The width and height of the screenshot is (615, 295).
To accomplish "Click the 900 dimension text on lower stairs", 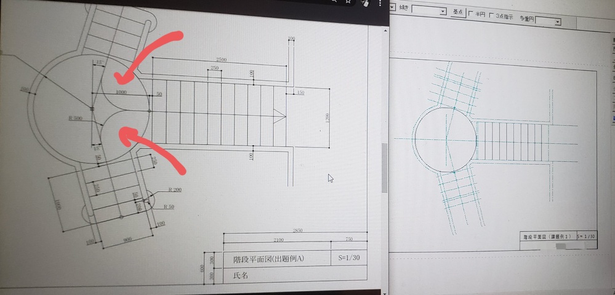I will [127, 239].
